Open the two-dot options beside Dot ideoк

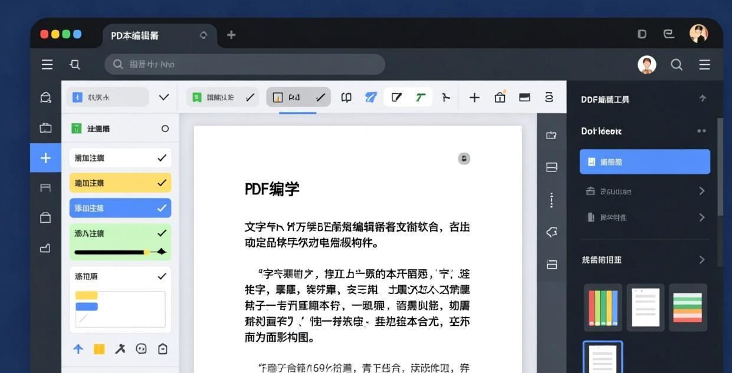701,131
